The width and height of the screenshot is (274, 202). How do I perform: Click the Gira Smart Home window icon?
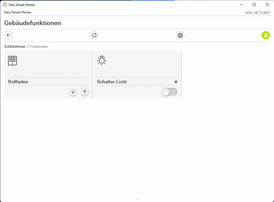tap(5, 5)
